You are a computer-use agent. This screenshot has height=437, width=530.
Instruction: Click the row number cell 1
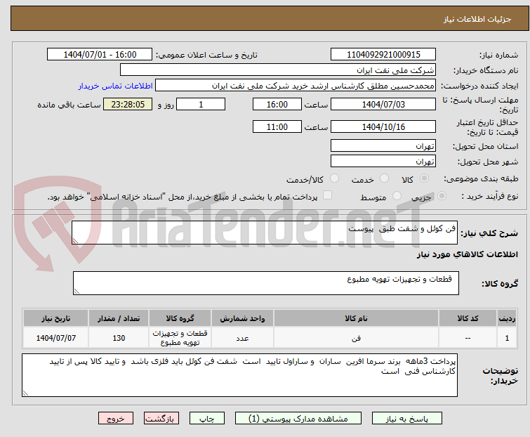click(x=507, y=337)
